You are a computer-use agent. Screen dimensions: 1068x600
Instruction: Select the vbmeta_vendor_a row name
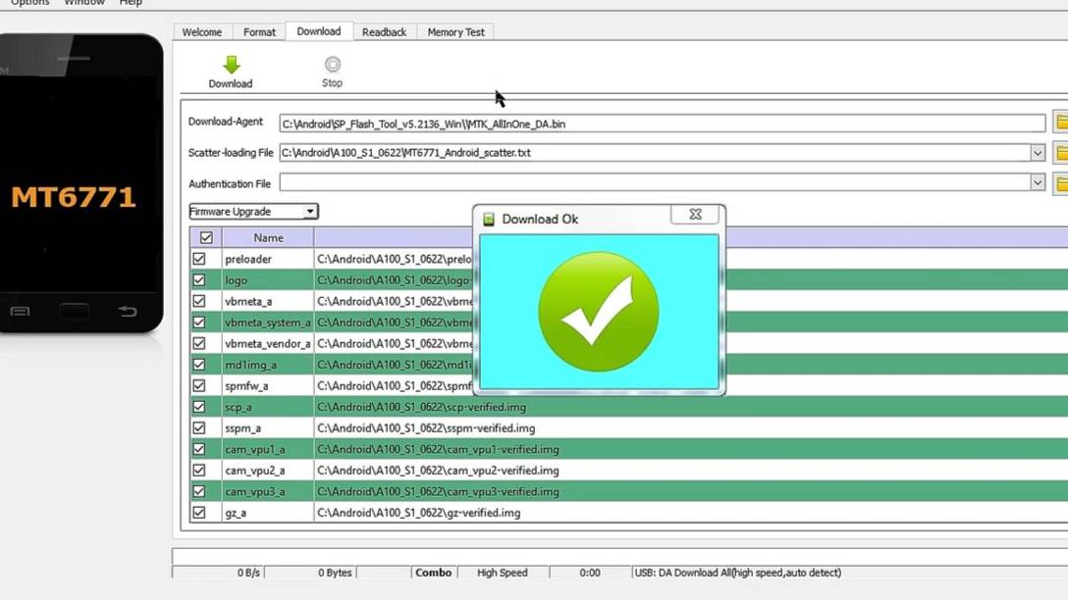(x=268, y=343)
